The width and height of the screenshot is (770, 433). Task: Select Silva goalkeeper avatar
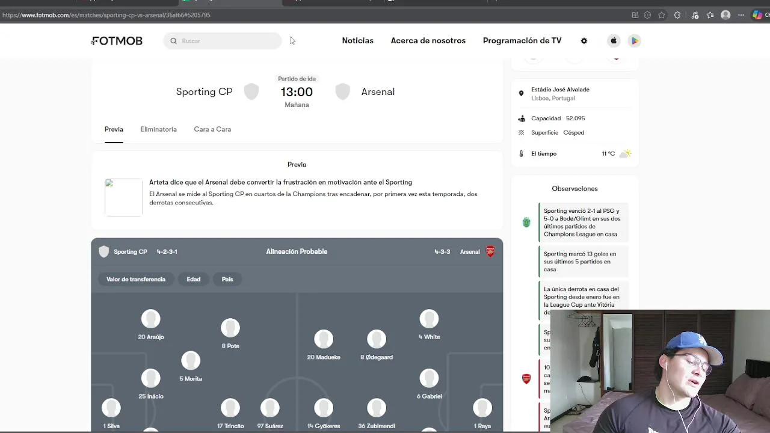[x=111, y=408]
